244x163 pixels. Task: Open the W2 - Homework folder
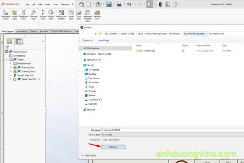pyautogui.click(x=147, y=51)
